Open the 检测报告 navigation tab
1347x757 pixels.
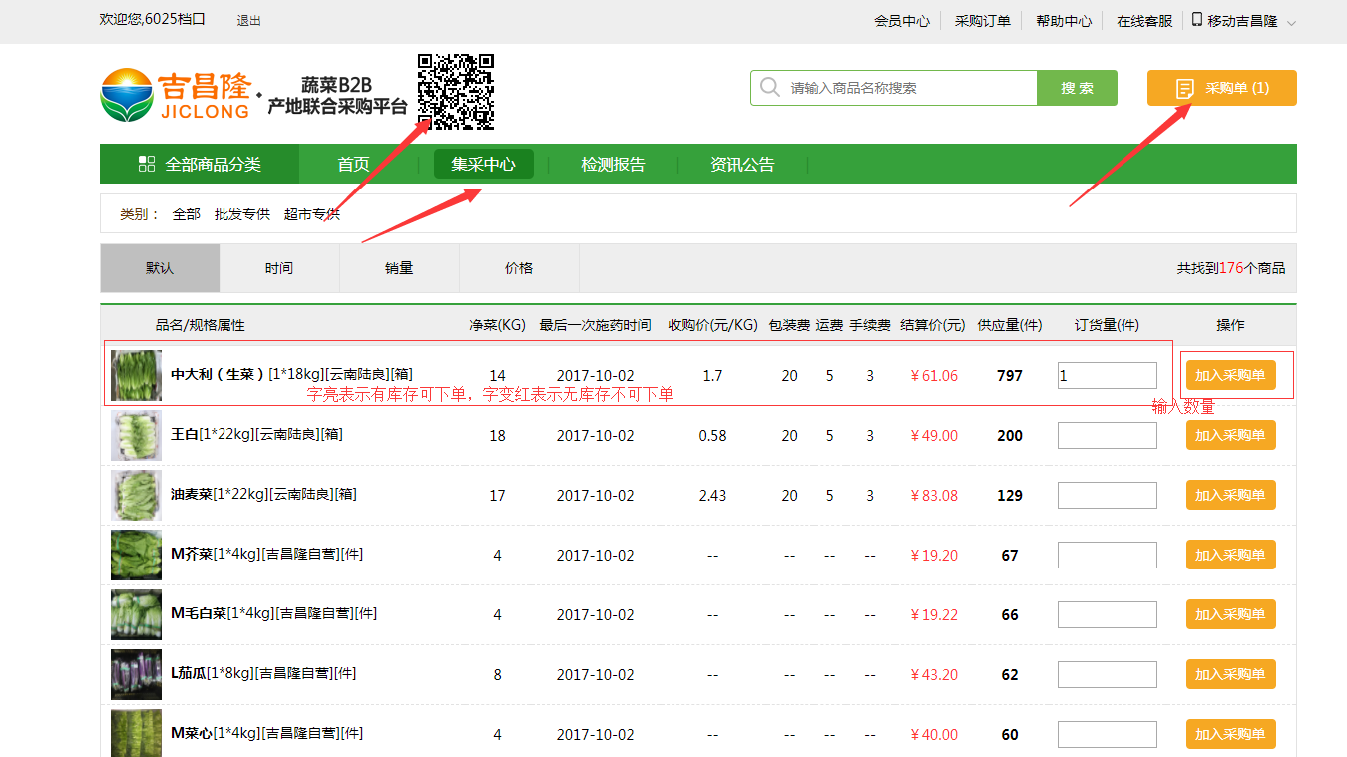pos(613,165)
